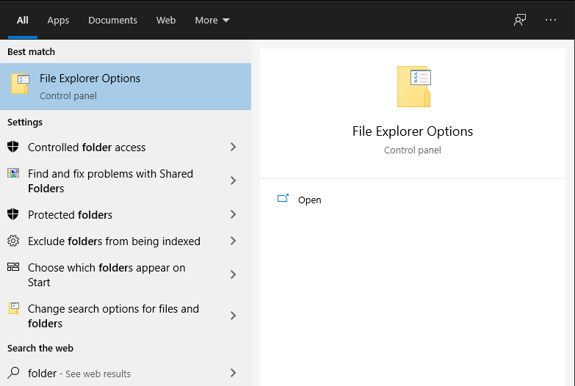The image size is (575, 386).
Task: Expand arrow for Protected folders result
Action: coord(234,214)
